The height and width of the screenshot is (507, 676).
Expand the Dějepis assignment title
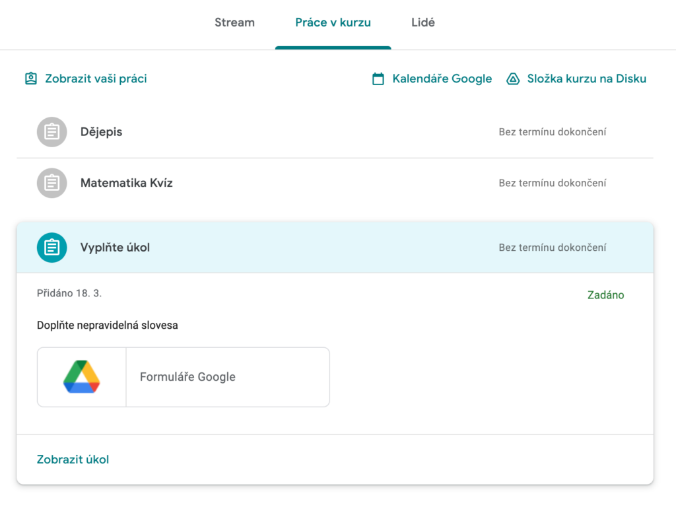pos(101,132)
